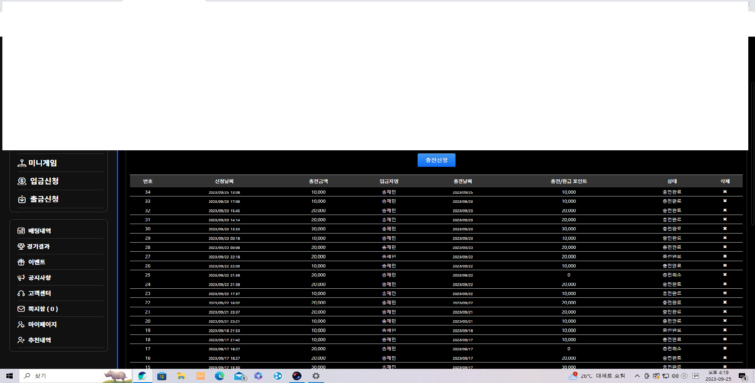Remove charge record number 30
The height and width of the screenshot is (383, 755).
pyautogui.click(x=725, y=228)
